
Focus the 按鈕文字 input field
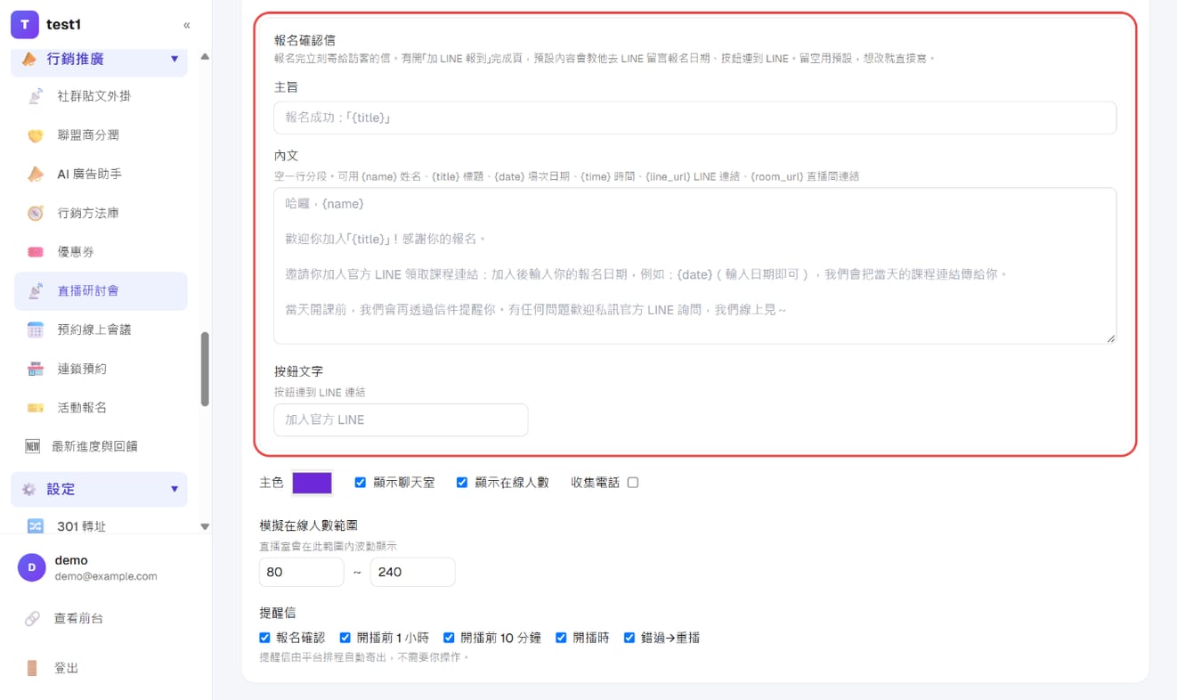(x=401, y=419)
